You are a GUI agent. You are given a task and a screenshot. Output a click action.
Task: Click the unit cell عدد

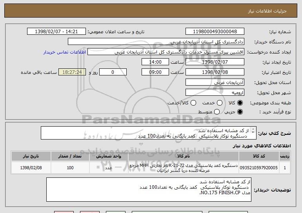109,168
